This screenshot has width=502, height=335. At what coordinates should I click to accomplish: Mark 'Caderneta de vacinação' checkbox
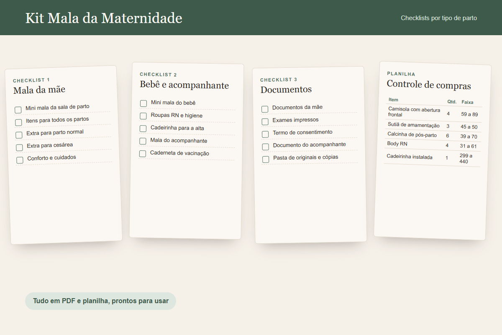click(x=143, y=153)
